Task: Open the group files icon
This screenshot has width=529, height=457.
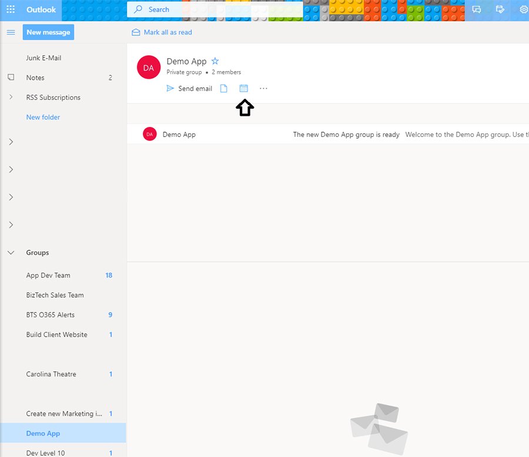Action: tap(223, 88)
